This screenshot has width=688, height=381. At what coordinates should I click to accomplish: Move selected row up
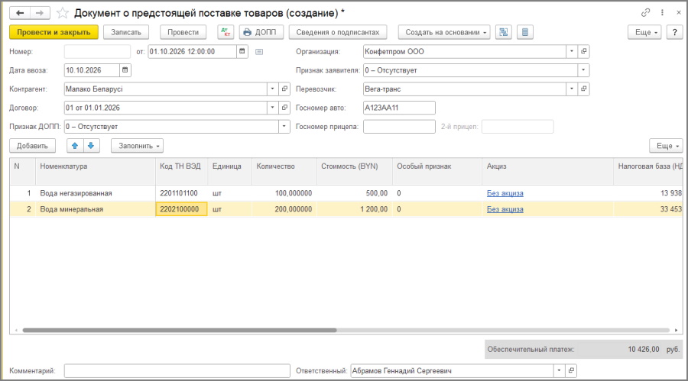tap(75, 146)
